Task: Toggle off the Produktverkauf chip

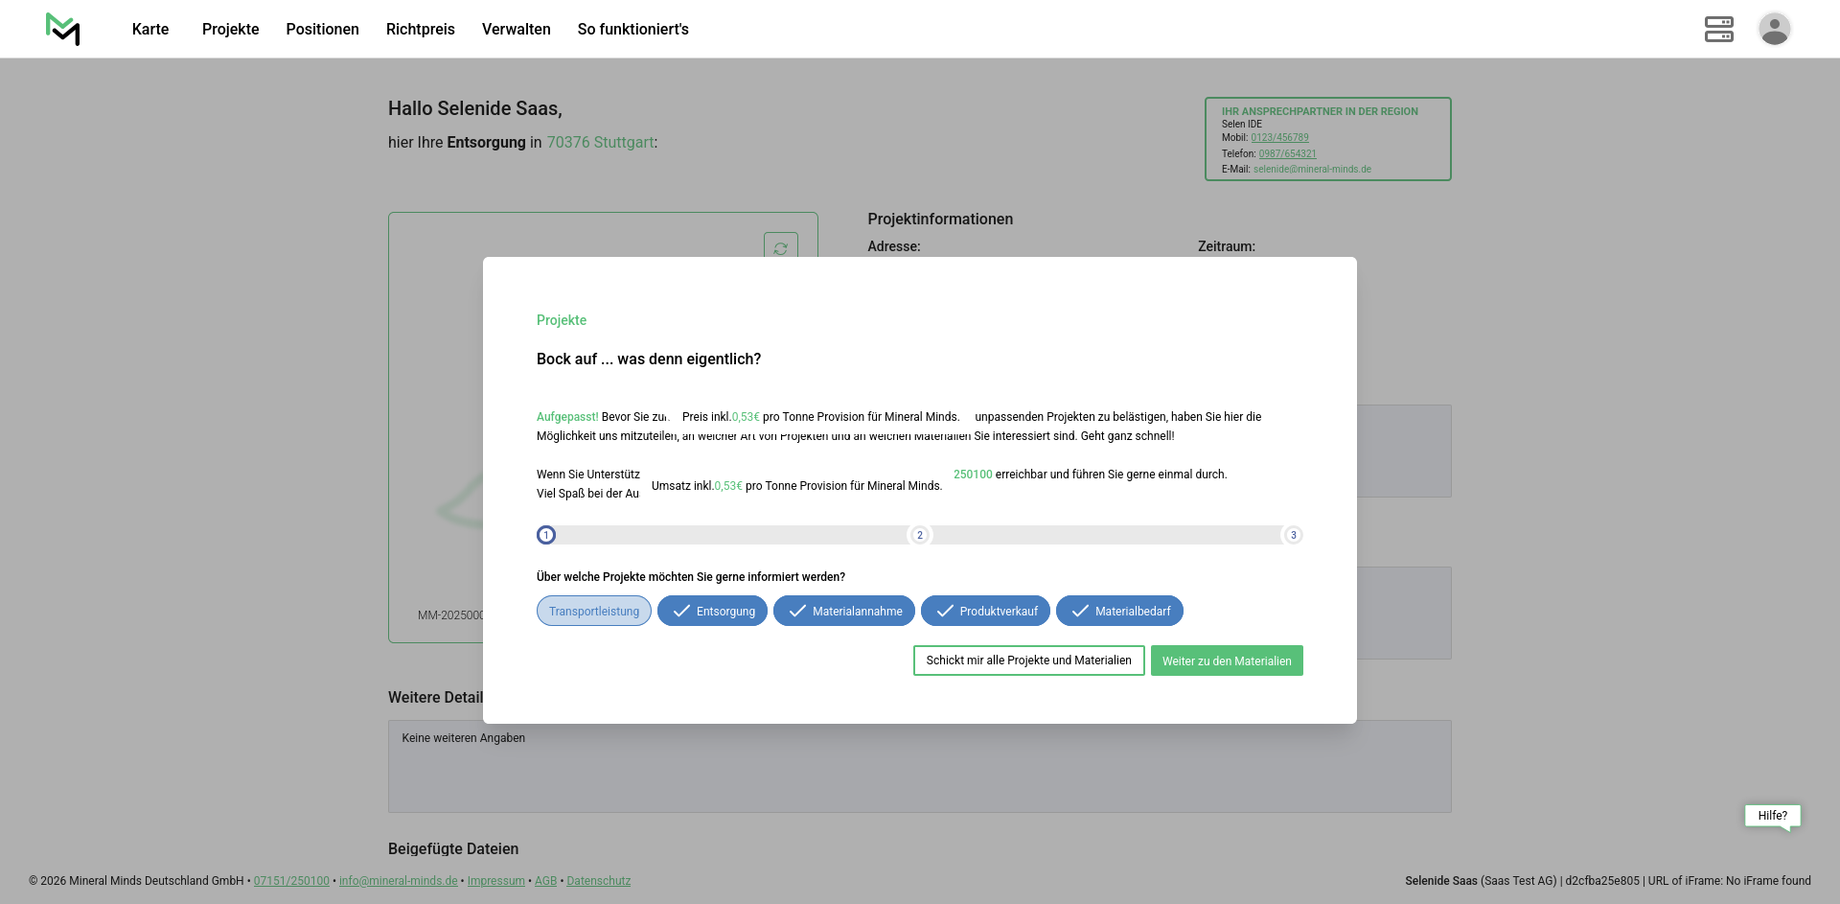Action: 985,612
